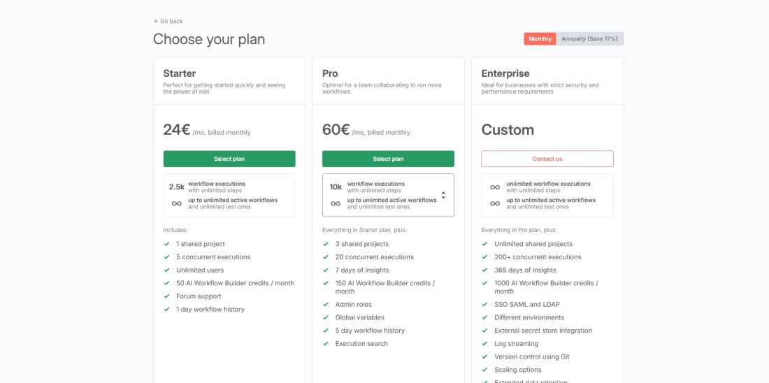Click the checkmark next to 1 shared project

pyautogui.click(x=167, y=244)
